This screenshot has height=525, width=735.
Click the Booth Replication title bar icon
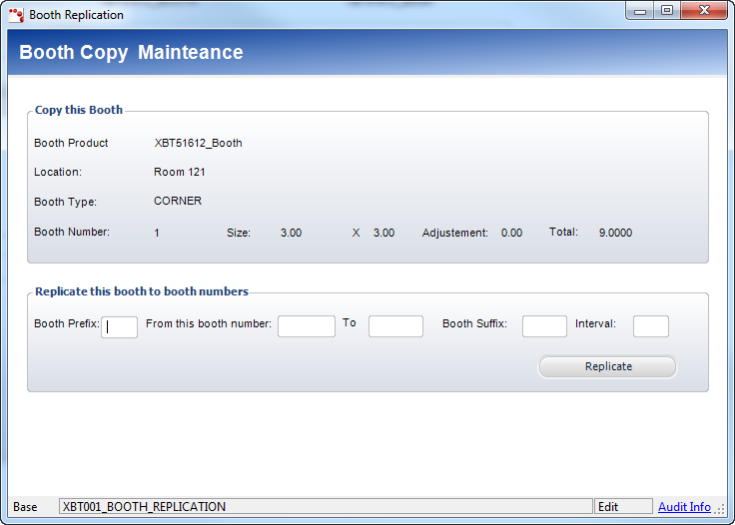[16, 15]
